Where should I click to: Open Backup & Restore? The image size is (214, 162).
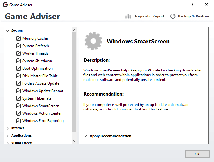coord(190,16)
